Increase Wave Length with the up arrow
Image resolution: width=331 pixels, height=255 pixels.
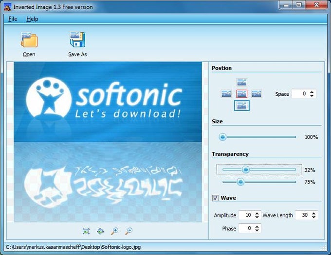coord(313,213)
